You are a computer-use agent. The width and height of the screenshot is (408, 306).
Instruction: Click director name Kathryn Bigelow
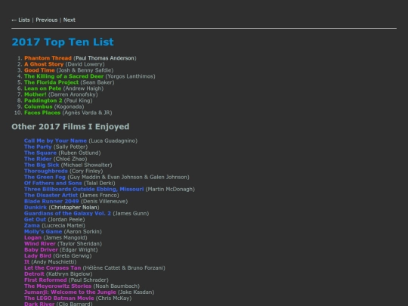tap(70, 274)
